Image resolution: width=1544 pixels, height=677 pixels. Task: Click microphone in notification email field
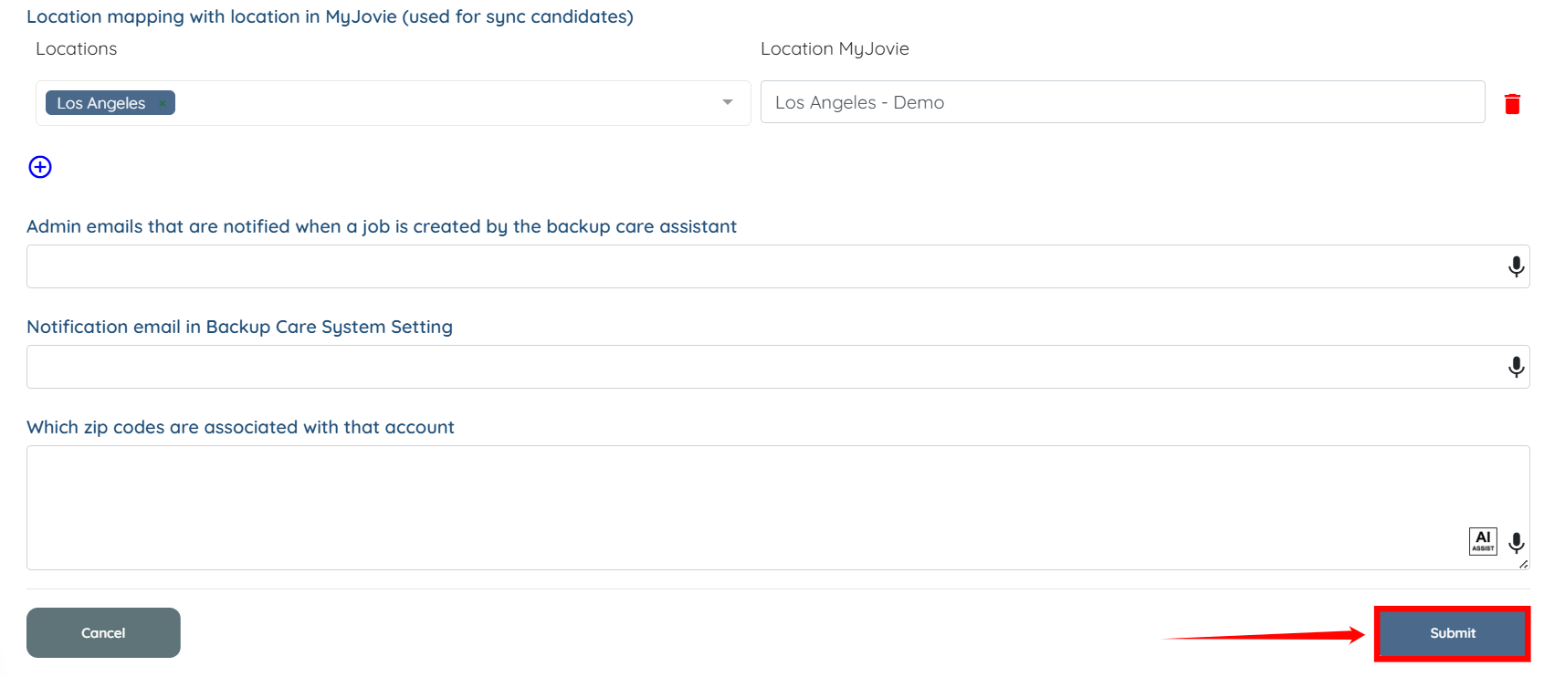click(x=1516, y=367)
